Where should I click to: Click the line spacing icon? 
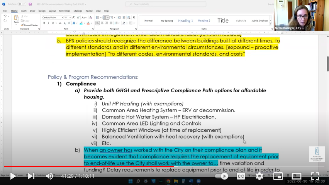point(116,23)
